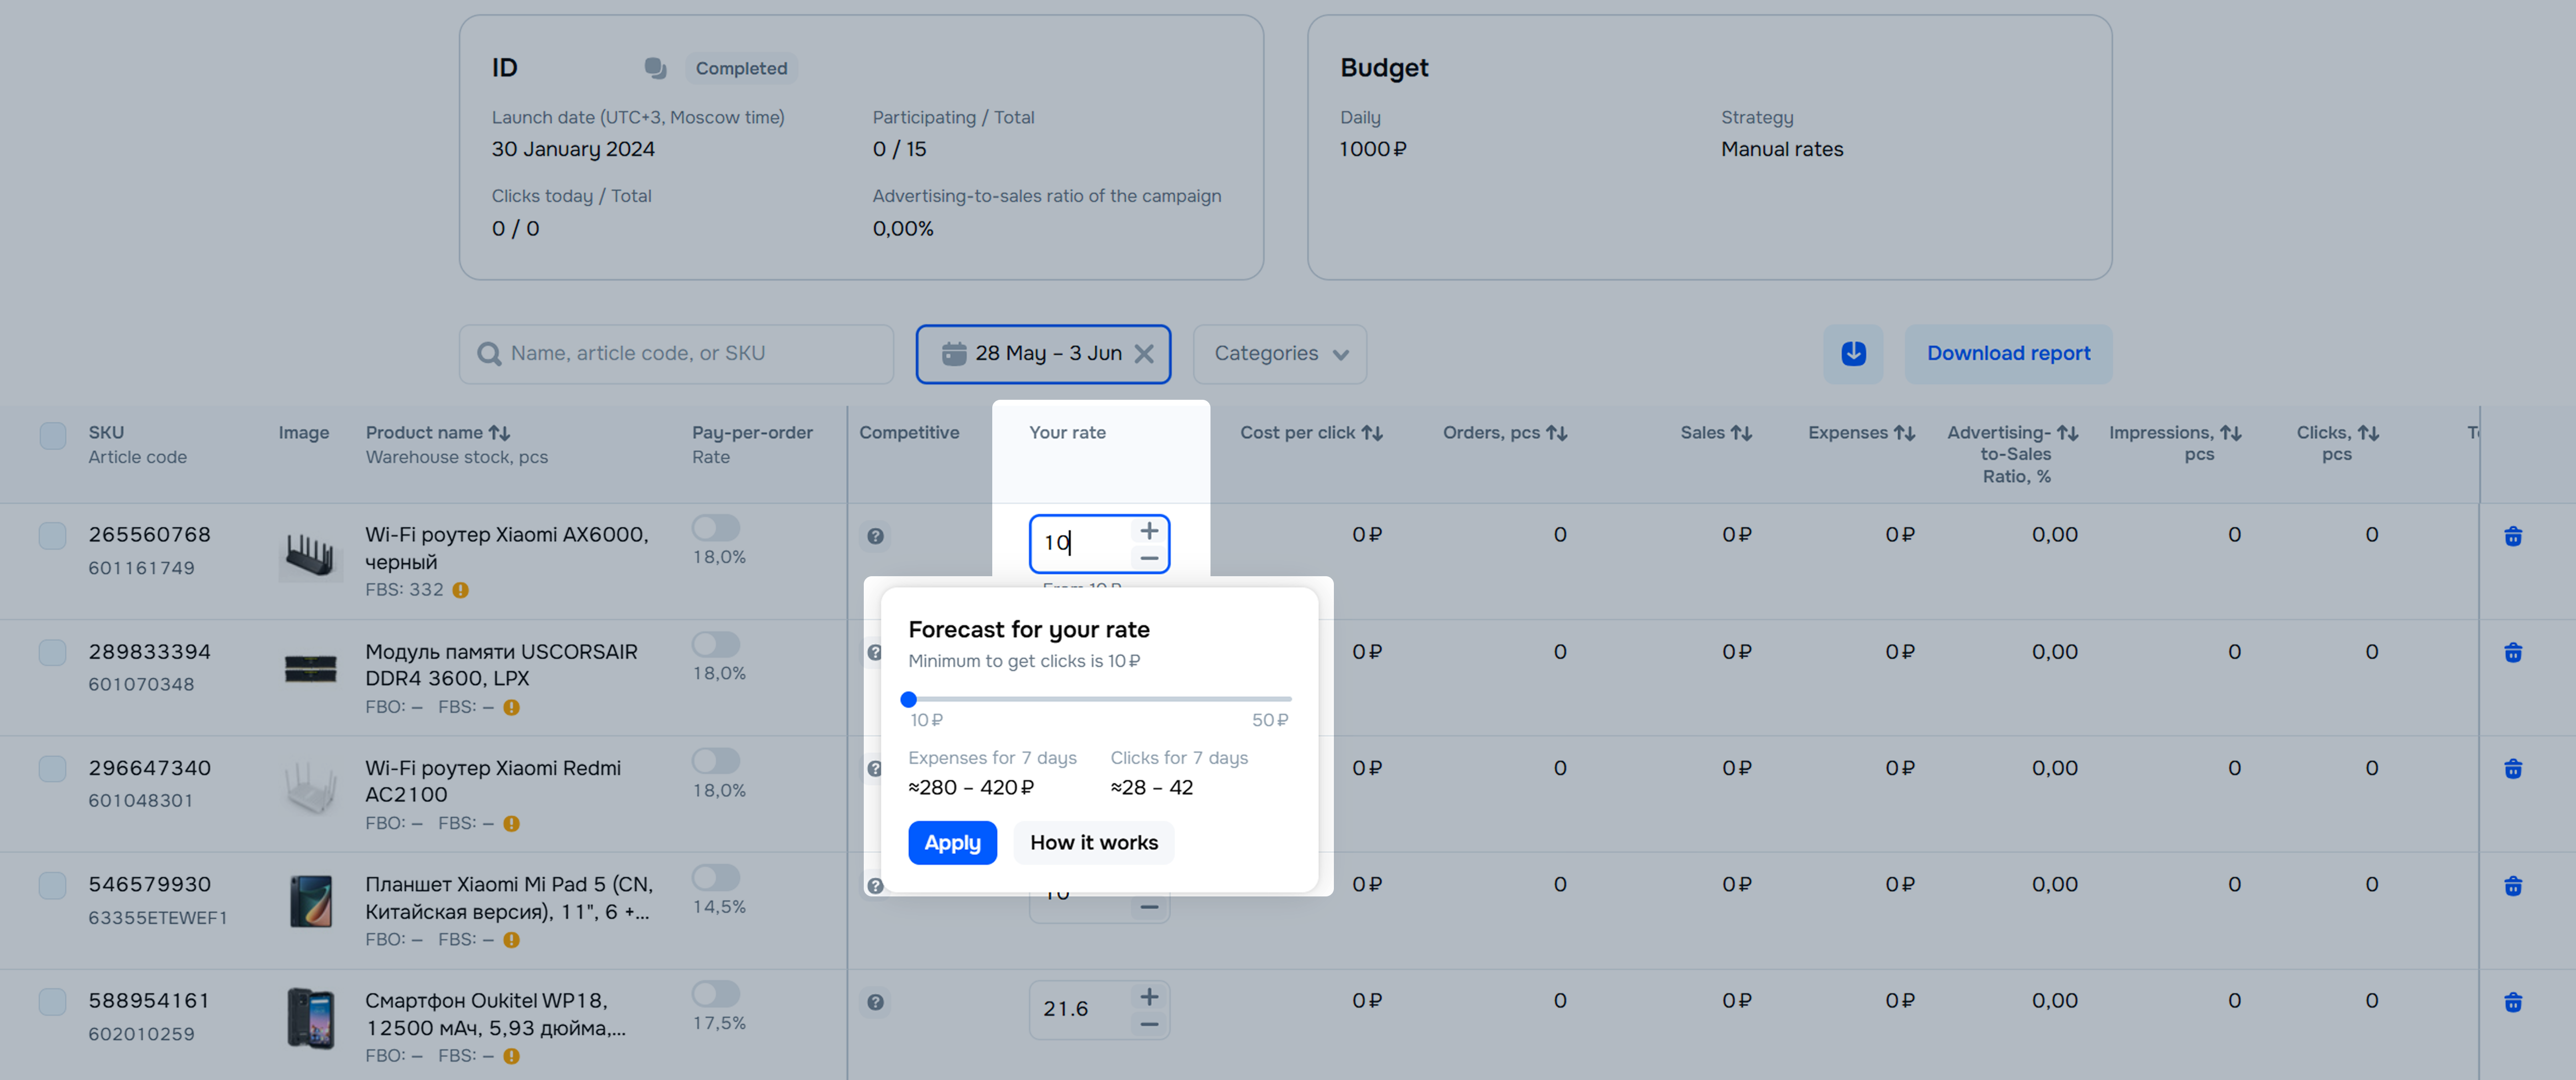Open competitive rate help for Xiaomi AX6000

(x=875, y=536)
